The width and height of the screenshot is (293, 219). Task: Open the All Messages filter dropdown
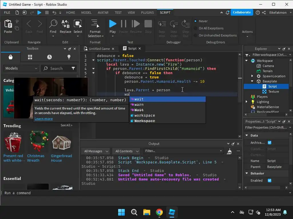point(96,151)
